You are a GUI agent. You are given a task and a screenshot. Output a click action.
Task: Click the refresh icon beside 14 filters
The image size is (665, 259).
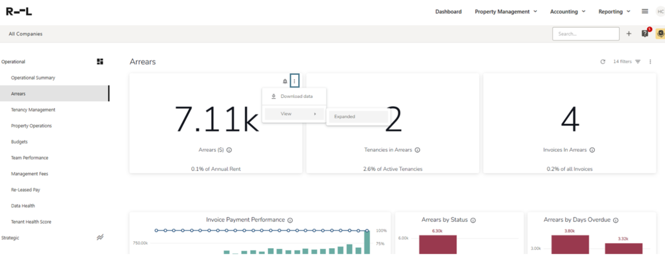tap(603, 62)
